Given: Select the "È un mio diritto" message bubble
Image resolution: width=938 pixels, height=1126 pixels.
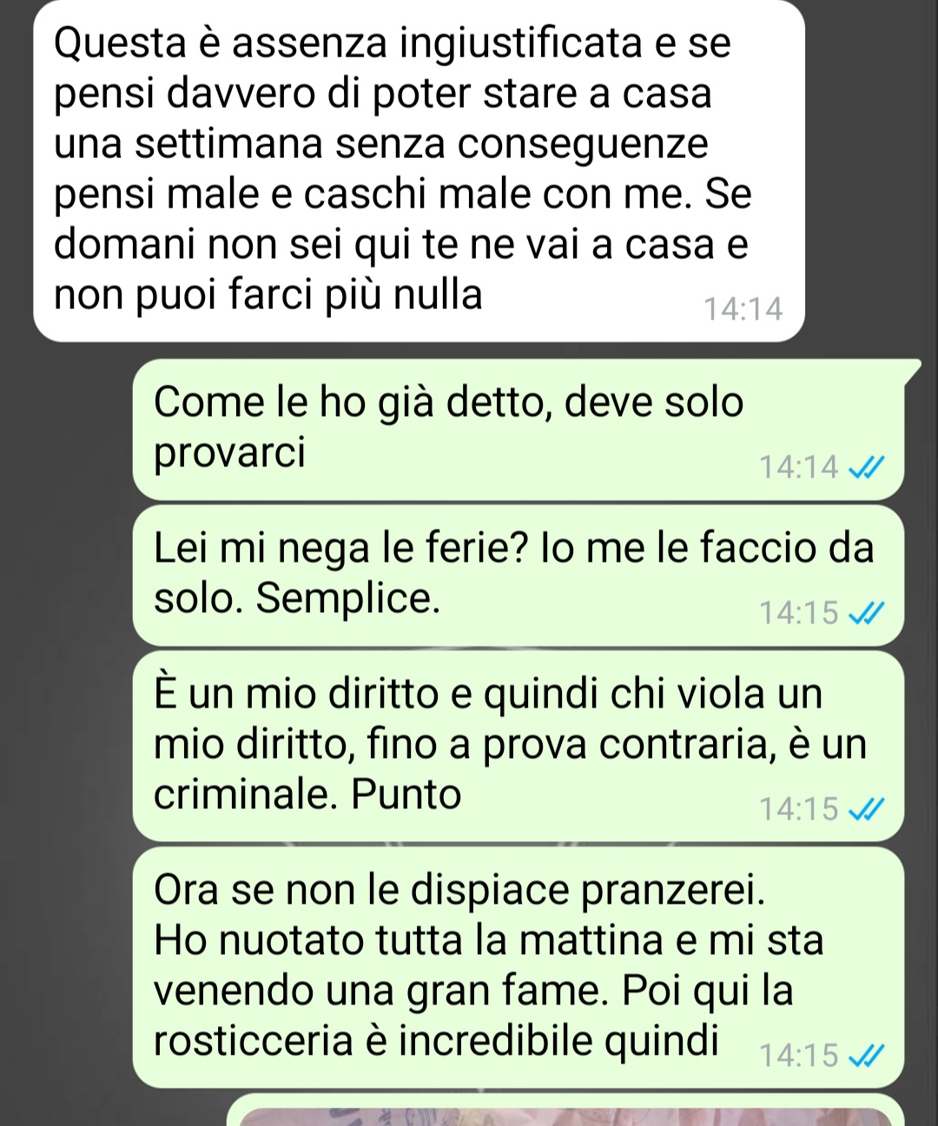Looking at the screenshot, I should [519, 746].
